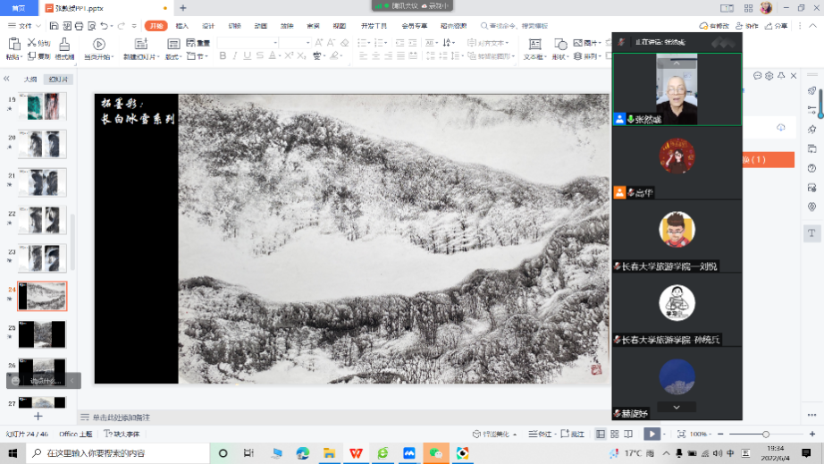Click add new slide plus button
The image size is (824, 464).
[x=38, y=417]
